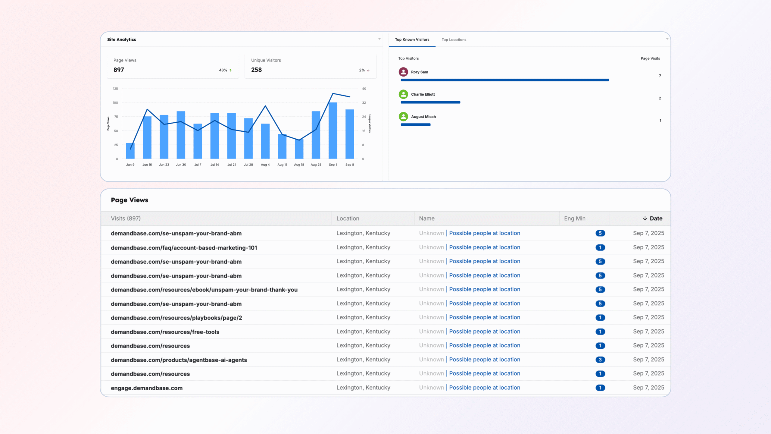
Task: Click the sort arrow next to Date
Action: 645,218
